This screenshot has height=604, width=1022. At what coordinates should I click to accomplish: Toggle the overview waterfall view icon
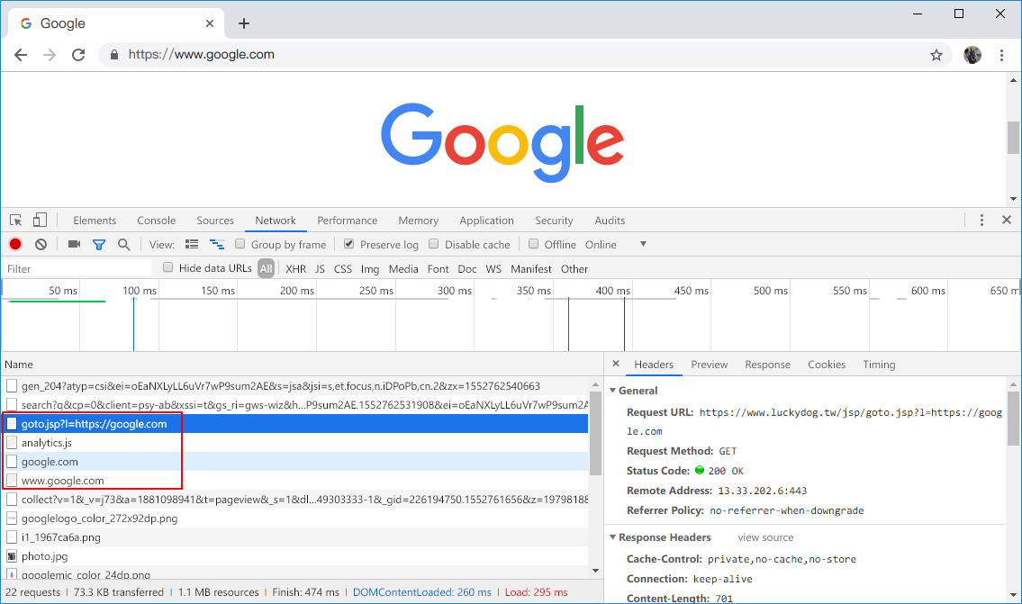pos(217,244)
